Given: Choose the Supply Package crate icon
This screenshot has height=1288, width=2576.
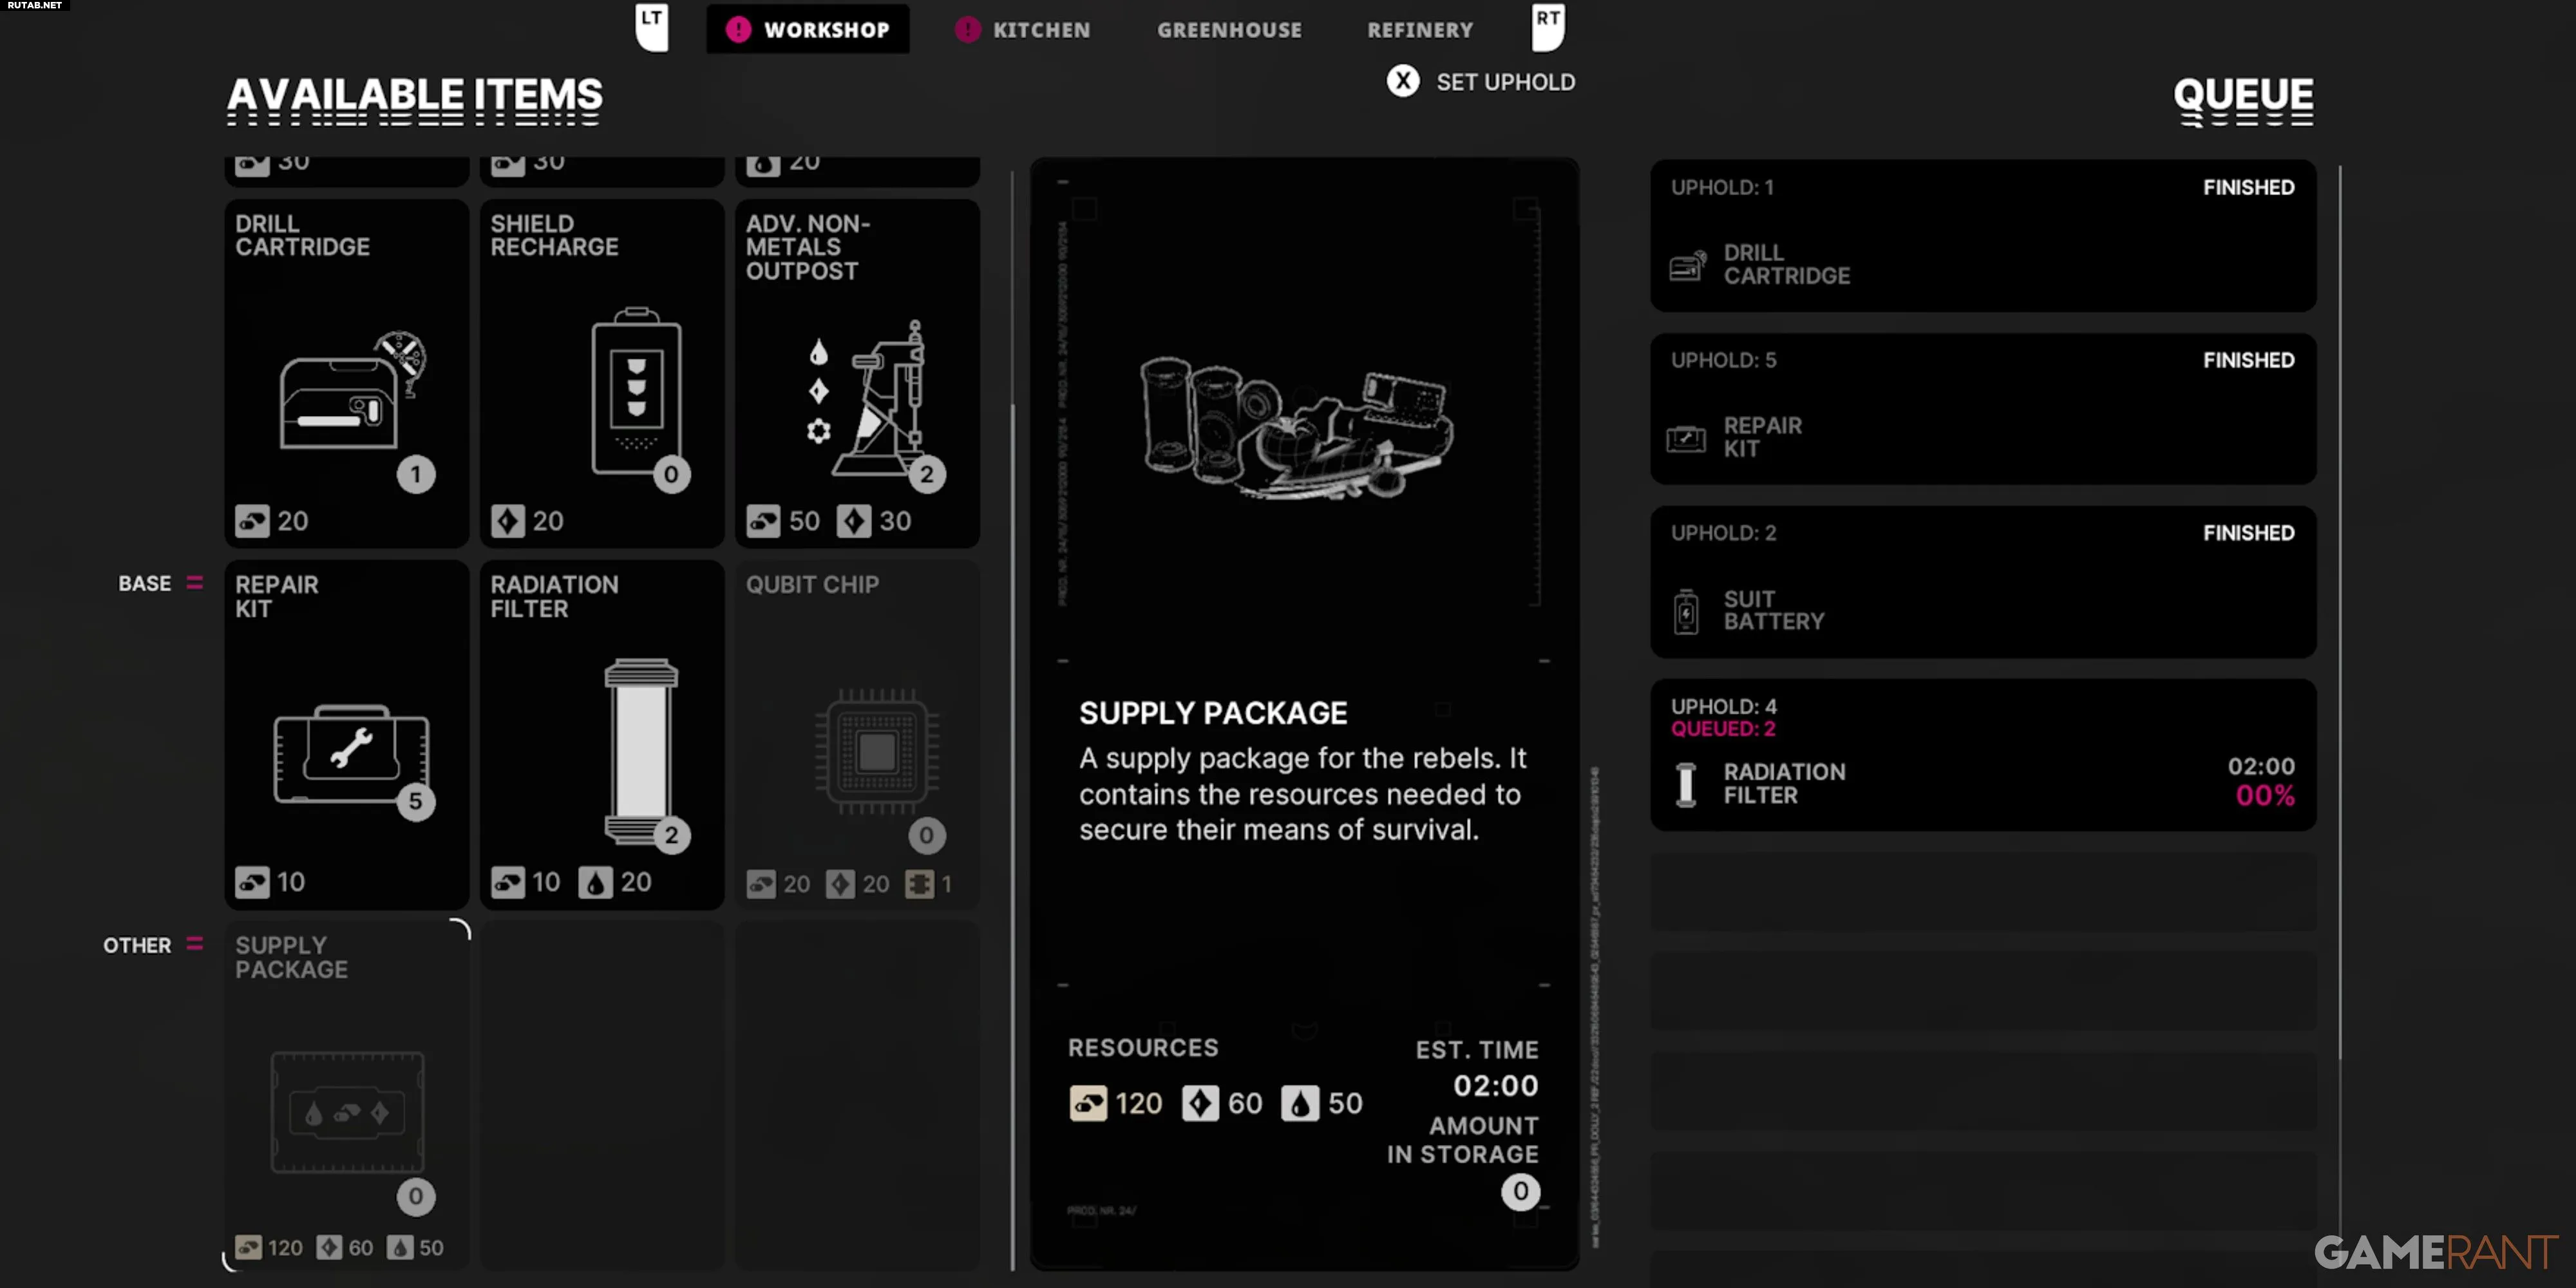Looking at the screenshot, I should pos(348,1111).
